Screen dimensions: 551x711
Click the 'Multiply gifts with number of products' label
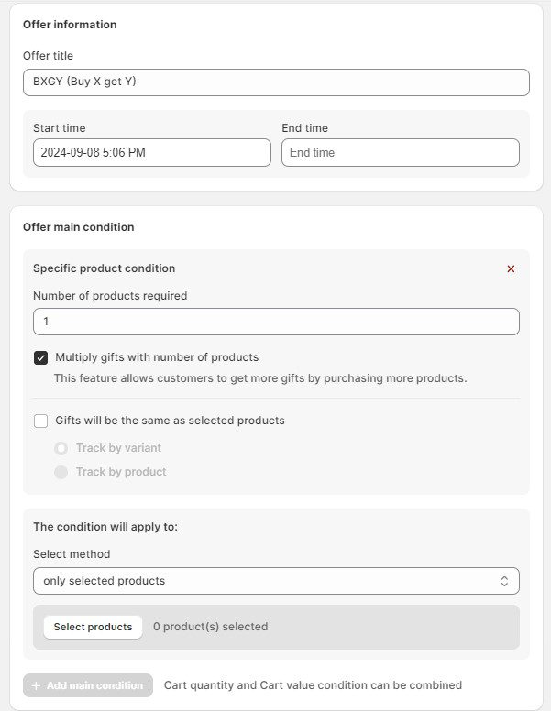tap(157, 357)
